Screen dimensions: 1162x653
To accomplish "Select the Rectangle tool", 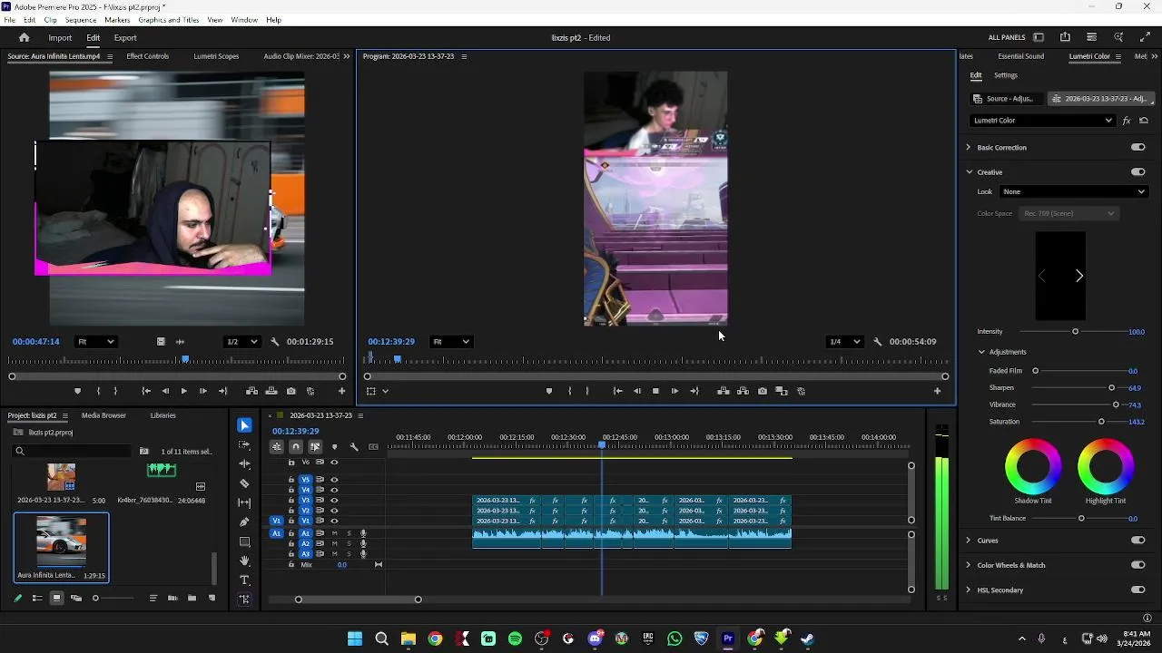I will [244, 541].
